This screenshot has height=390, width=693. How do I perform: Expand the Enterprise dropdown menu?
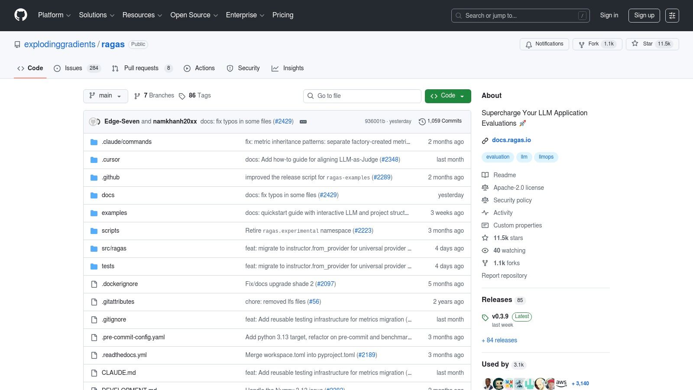(x=245, y=15)
